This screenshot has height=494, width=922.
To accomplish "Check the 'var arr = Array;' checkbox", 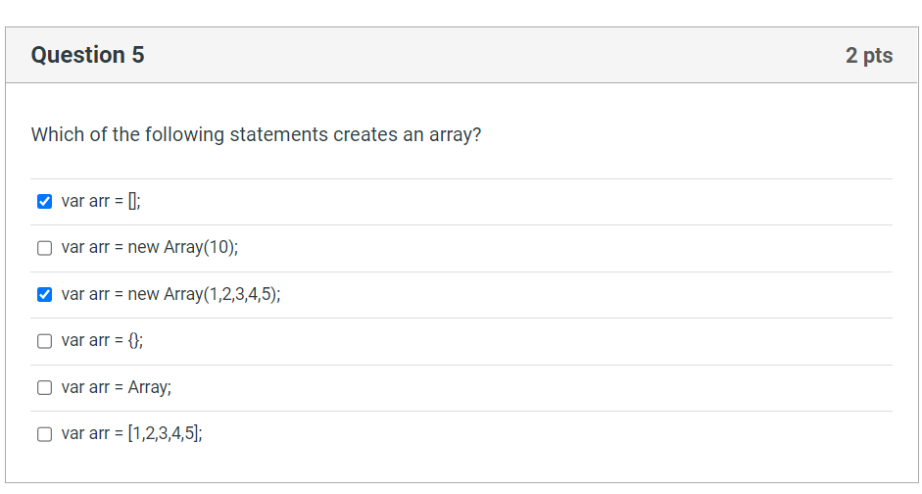I will pyautogui.click(x=45, y=387).
